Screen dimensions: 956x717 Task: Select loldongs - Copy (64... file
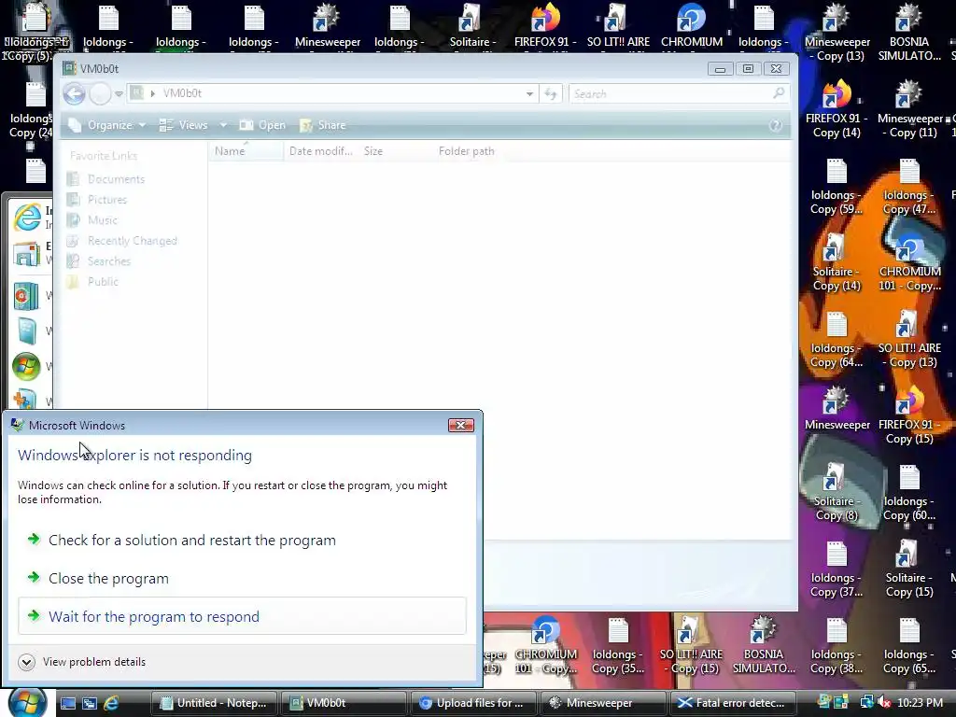(x=836, y=340)
